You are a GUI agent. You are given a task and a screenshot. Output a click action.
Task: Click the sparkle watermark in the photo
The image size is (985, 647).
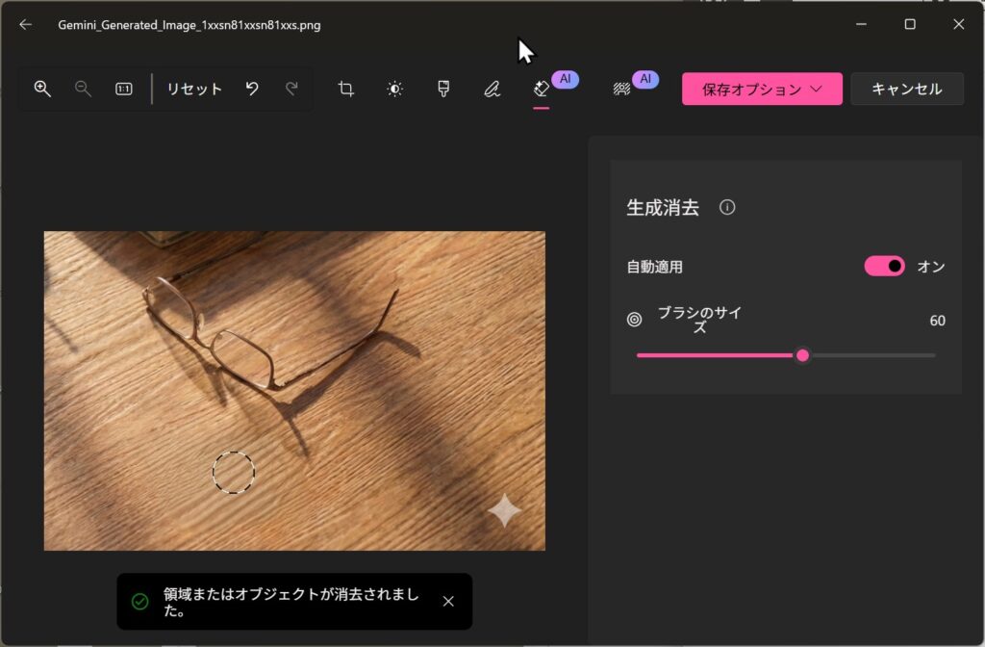click(504, 510)
